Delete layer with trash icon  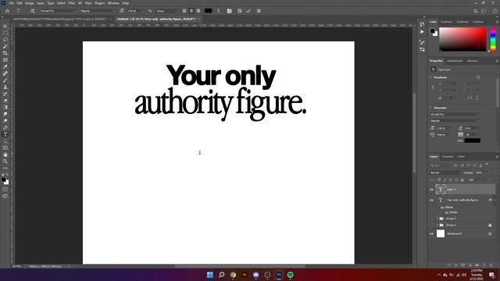point(491,265)
